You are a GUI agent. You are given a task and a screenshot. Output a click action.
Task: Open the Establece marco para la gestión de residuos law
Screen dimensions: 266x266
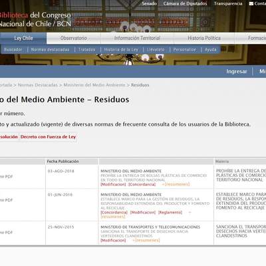coord(155,203)
